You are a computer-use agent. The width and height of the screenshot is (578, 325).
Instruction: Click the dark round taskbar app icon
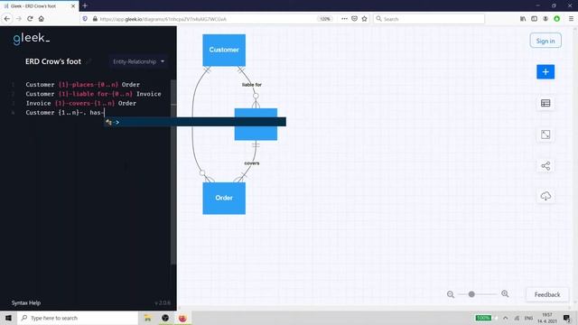(x=165, y=318)
